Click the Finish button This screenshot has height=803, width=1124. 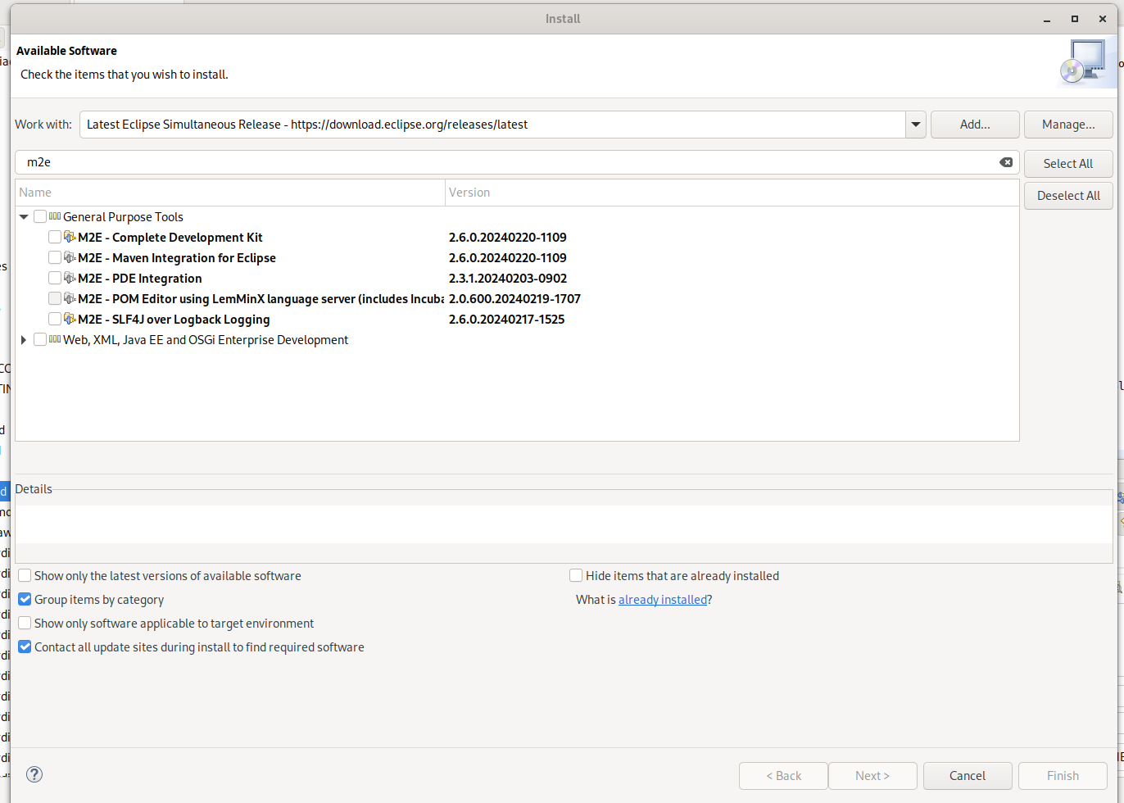(x=1063, y=776)
